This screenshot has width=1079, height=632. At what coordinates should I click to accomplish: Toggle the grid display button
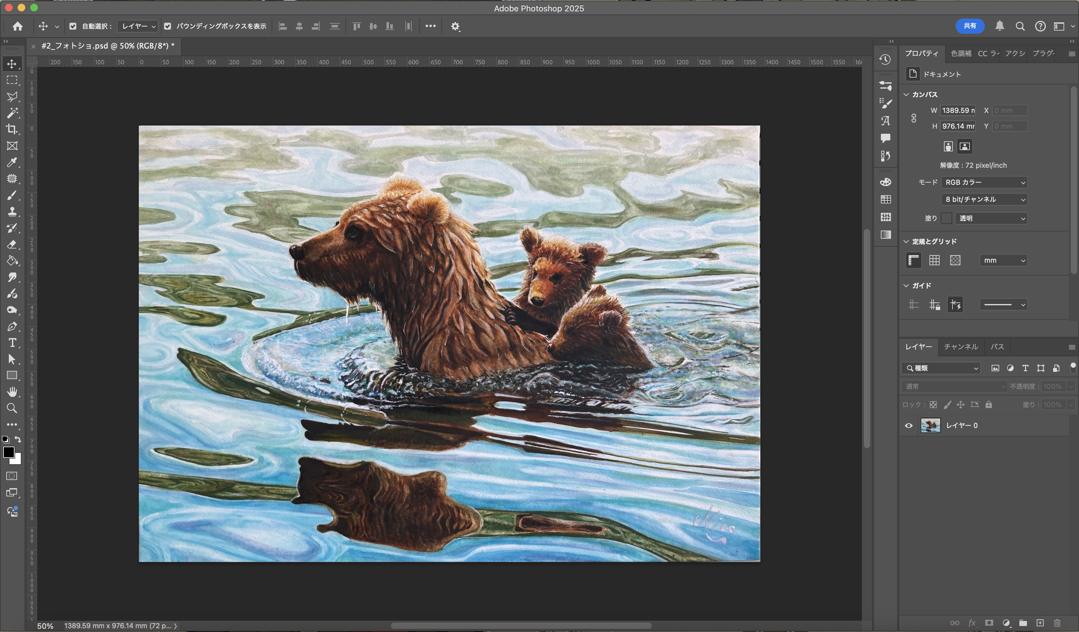click(934, 260)
